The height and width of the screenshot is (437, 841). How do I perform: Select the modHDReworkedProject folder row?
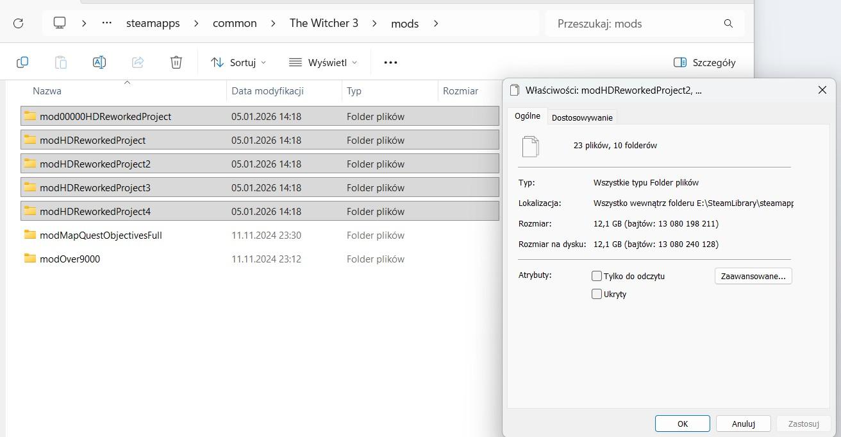(x=260, y=140)
